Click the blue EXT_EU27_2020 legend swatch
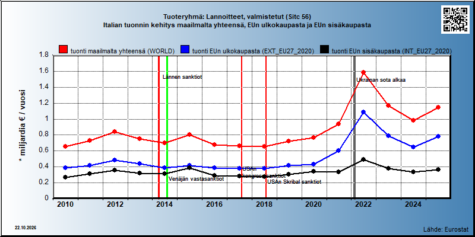This screenshot has height=237, width=475. [185, 50]
